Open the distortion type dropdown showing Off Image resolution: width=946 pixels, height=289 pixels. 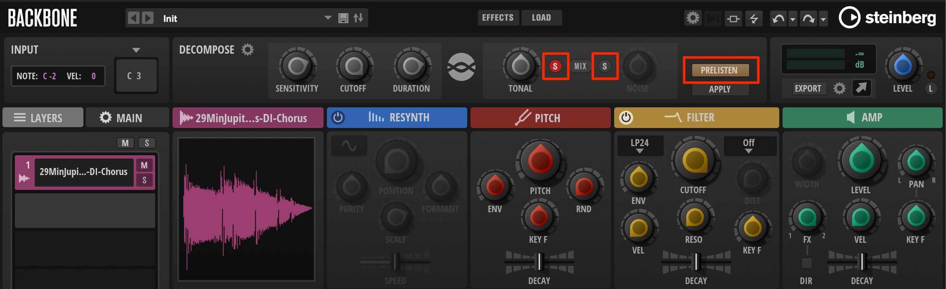coord(750,146)
